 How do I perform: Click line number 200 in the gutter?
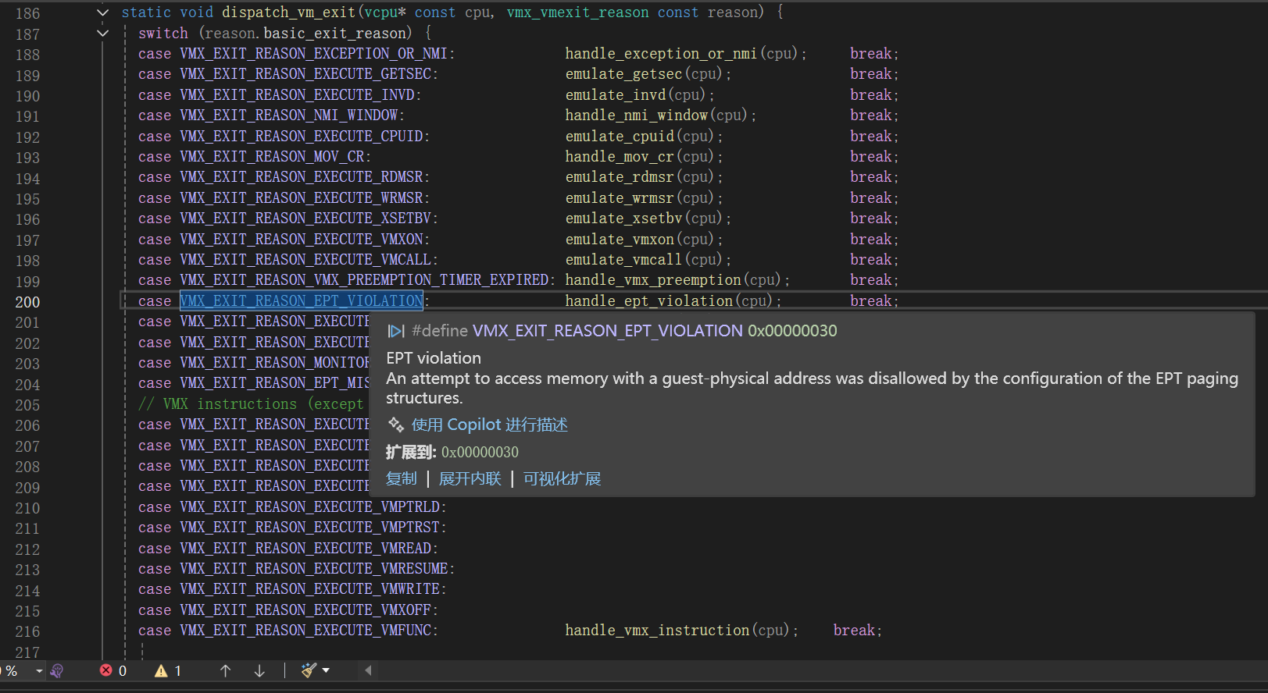click(27, 302)
